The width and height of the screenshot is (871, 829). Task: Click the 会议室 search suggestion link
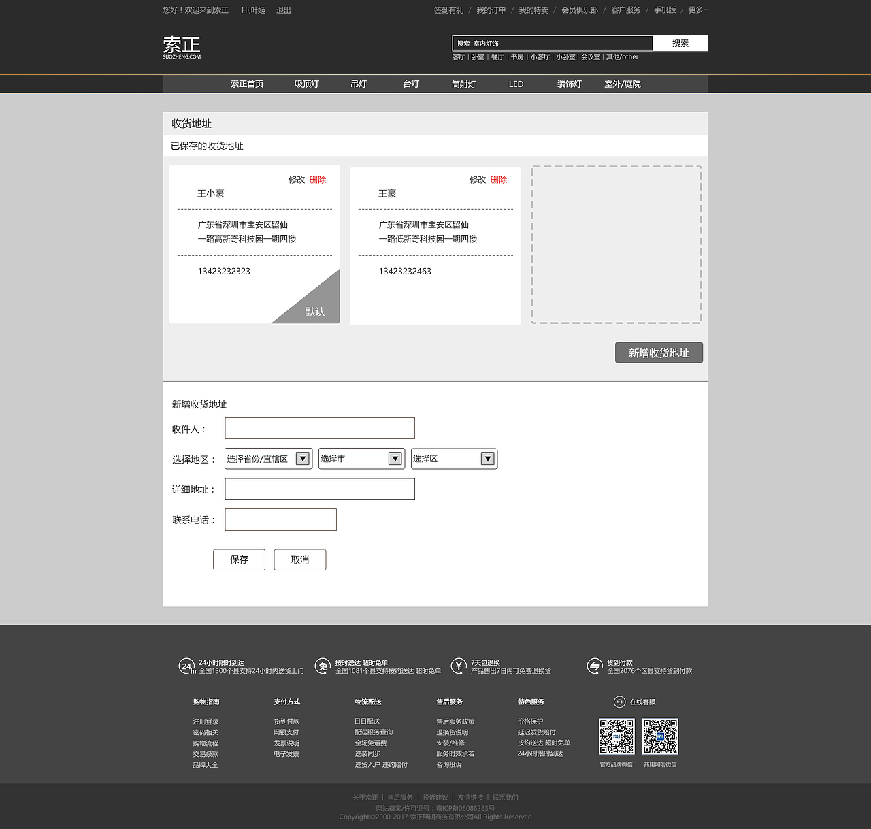pos(591,57)
